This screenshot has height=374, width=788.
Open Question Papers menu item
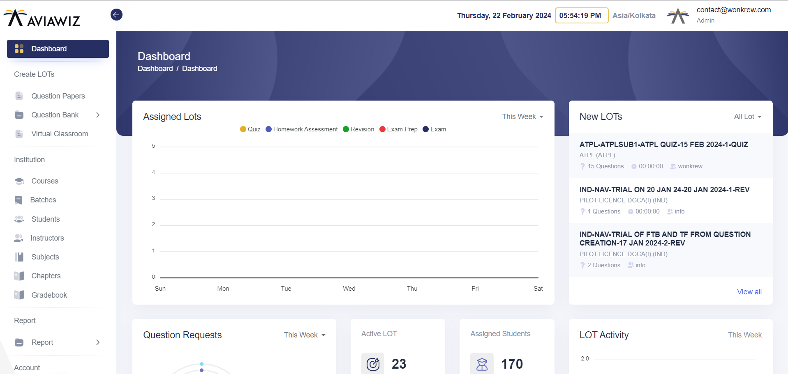pos(58,96)
